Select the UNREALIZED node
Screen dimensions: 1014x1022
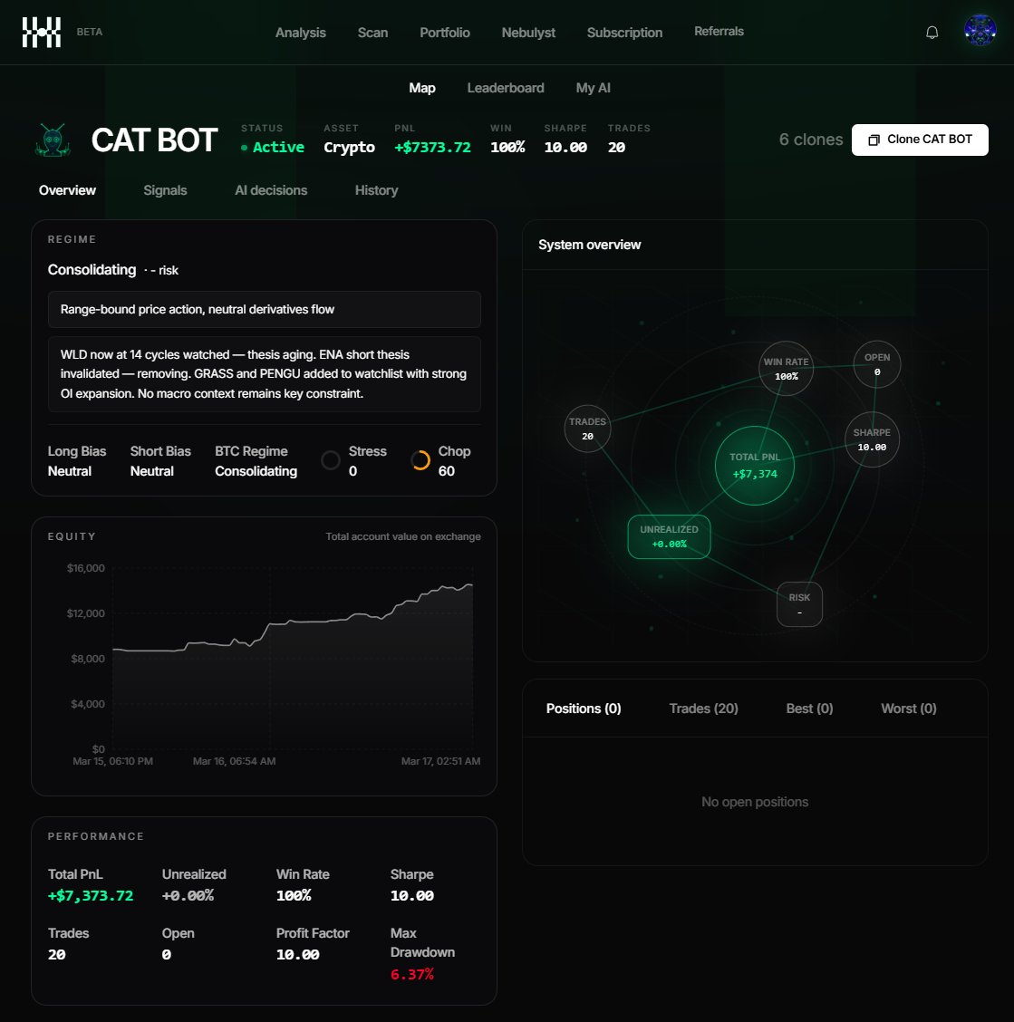point(669,536)
